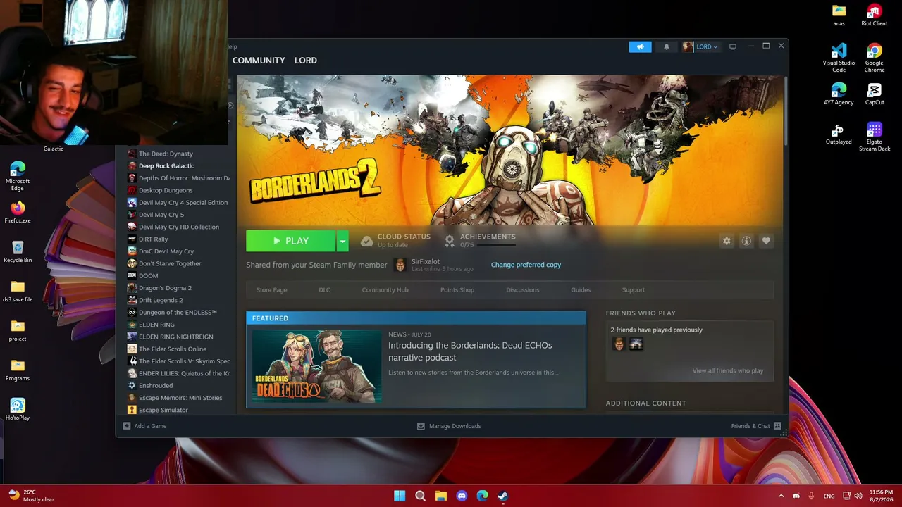Open the Borderlands 2 manage gear
The image size is (902, 507).
click(727, 241)
